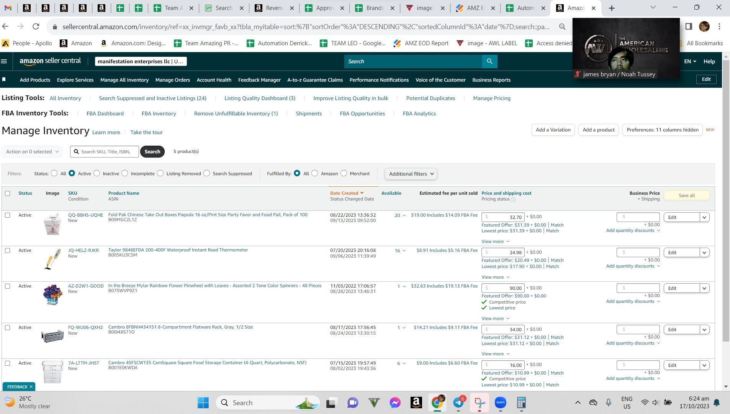Open Search Suppressed and Inactive Listings link
The image size is (730, 414).
[152, 98]
